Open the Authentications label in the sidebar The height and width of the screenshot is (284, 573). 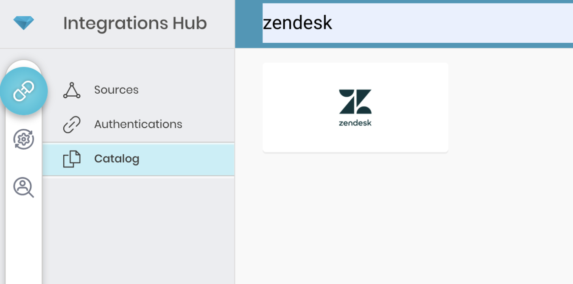[138, 124]
